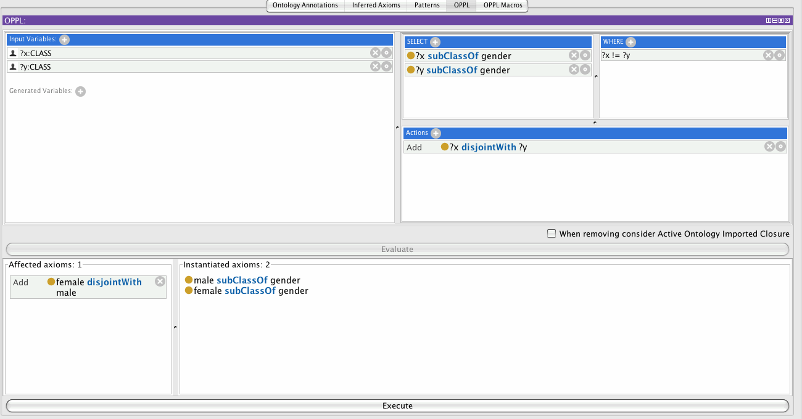Click the Execute button

397,405
